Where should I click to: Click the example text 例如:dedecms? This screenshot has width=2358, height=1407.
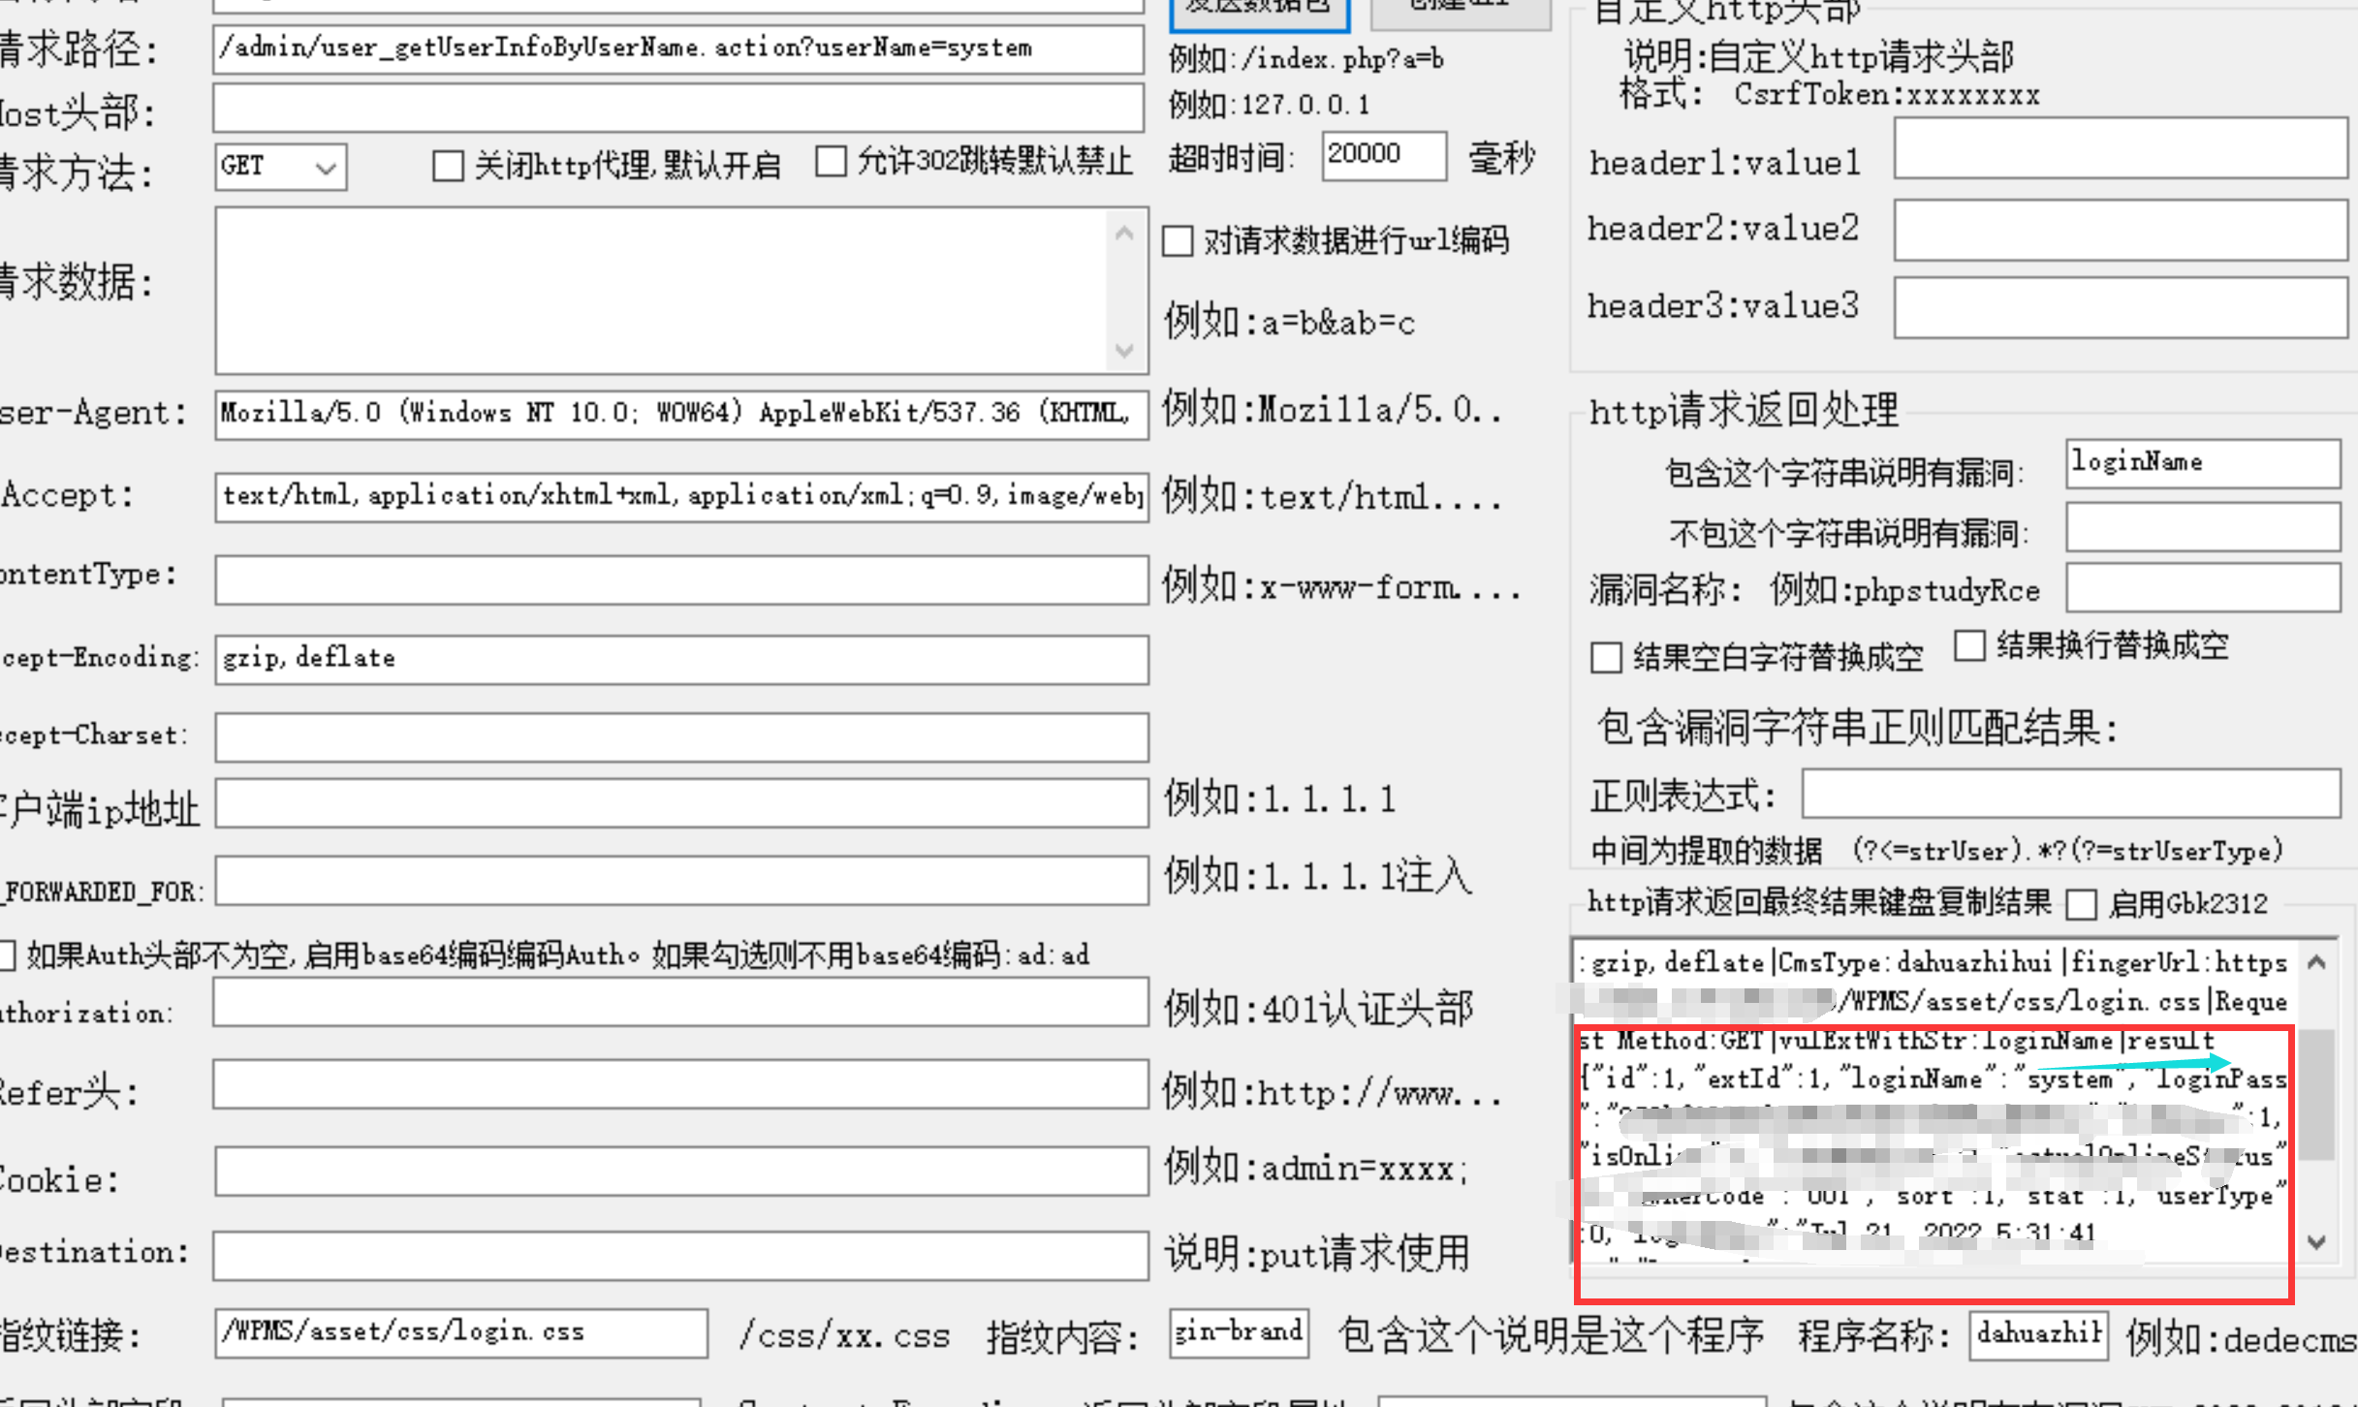(x=2241, y=1340)
